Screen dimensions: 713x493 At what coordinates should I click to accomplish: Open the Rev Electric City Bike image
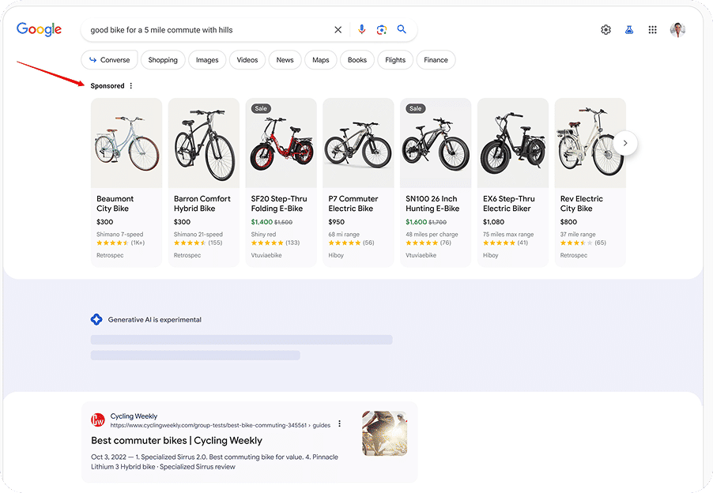coord(590,143)
